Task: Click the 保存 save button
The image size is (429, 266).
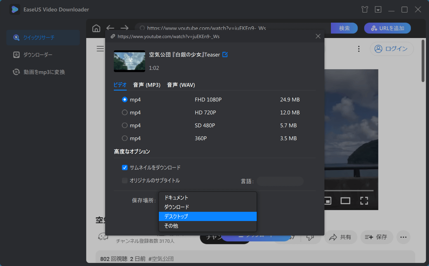Action: (376, 237)
